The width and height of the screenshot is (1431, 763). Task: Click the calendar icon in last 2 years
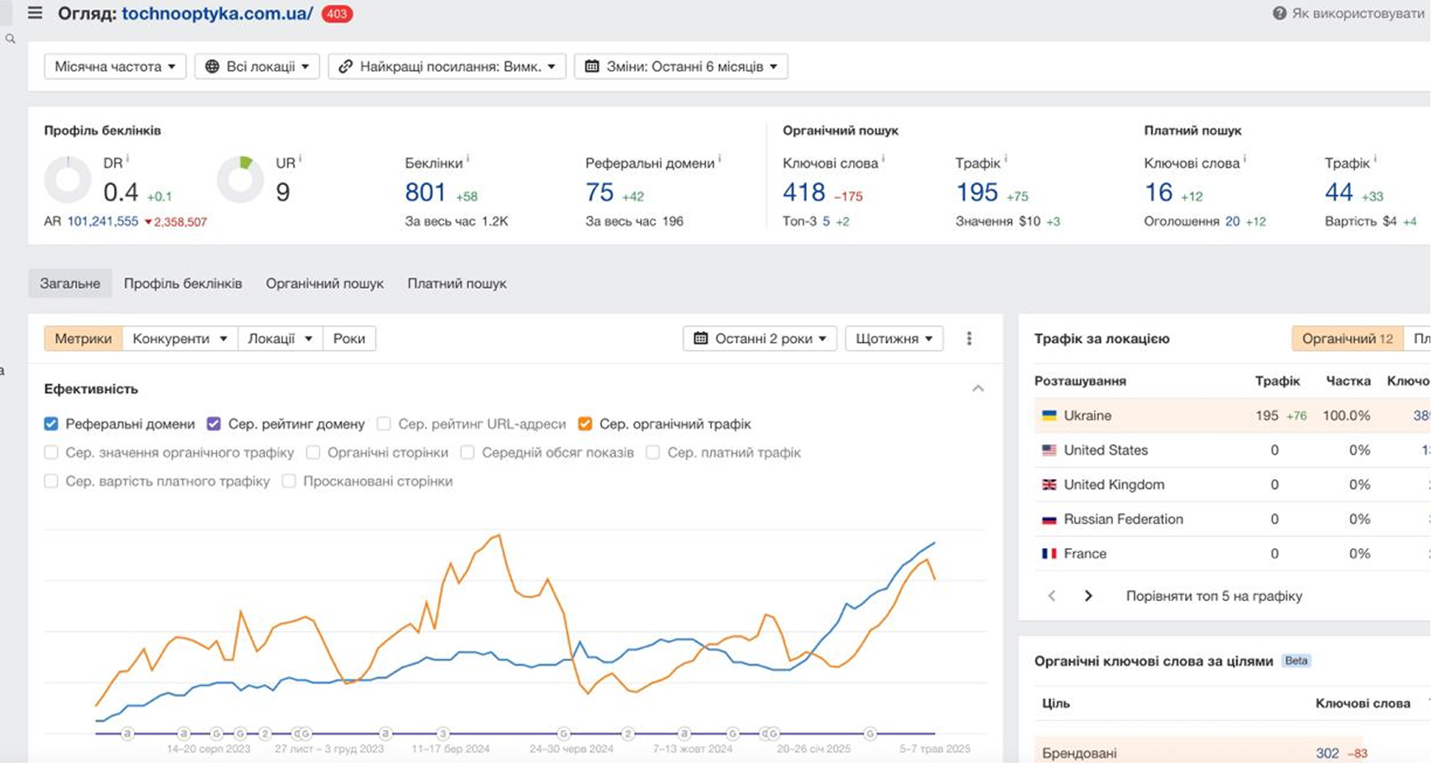point(701,339)
